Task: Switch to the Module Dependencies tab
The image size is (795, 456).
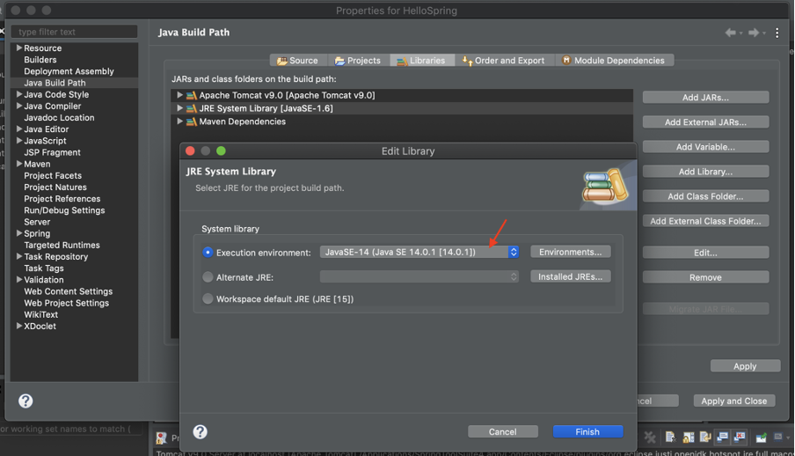Action: click(x=614, y=61)
